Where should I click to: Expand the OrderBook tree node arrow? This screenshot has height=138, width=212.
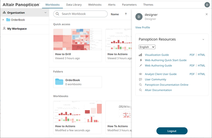pos(3,20)
